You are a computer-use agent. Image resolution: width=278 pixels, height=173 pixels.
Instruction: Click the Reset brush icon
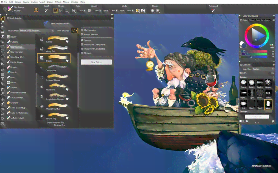click(46, 11)
